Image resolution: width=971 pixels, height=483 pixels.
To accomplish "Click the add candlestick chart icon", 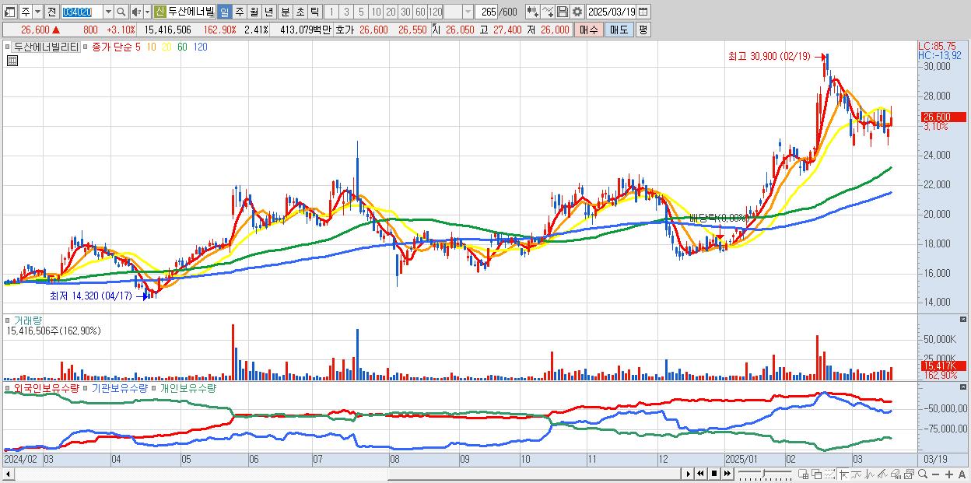I will pyautogui.click(x=532, y=12).
